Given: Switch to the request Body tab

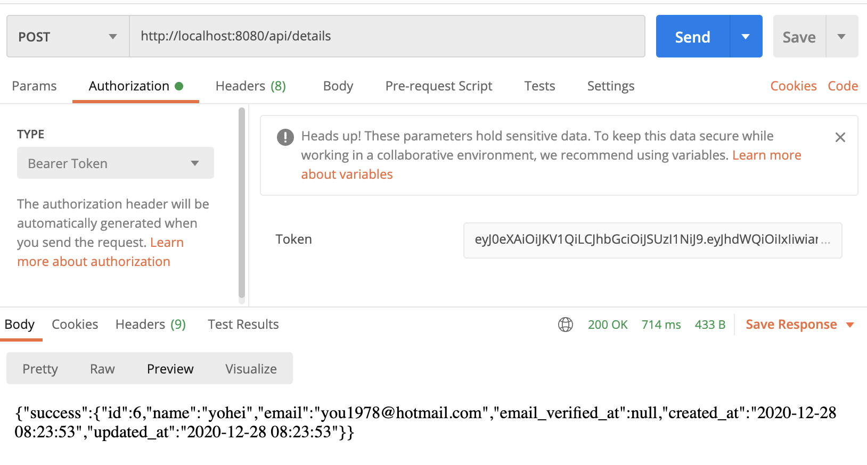Looking at the screenshot, I should 338,86.
